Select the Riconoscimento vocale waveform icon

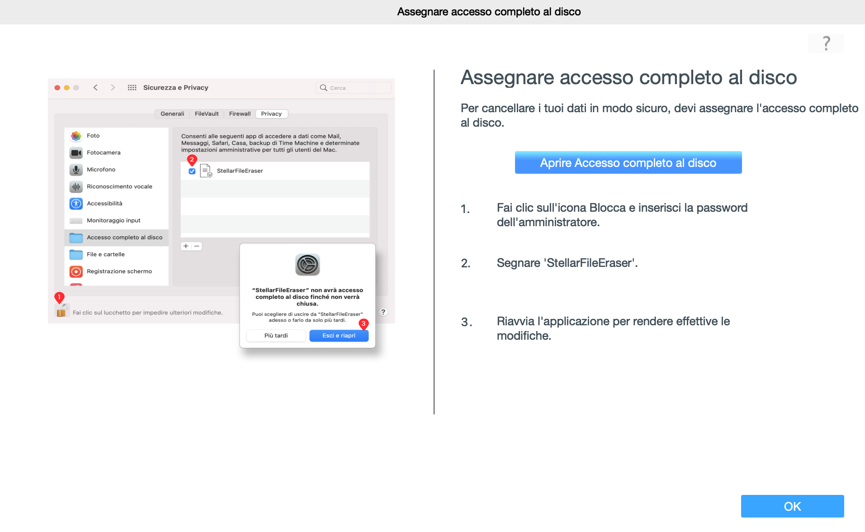point(76,186)
